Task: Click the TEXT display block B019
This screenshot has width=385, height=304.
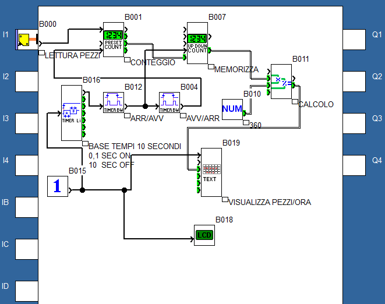Action: click(210, 172)
